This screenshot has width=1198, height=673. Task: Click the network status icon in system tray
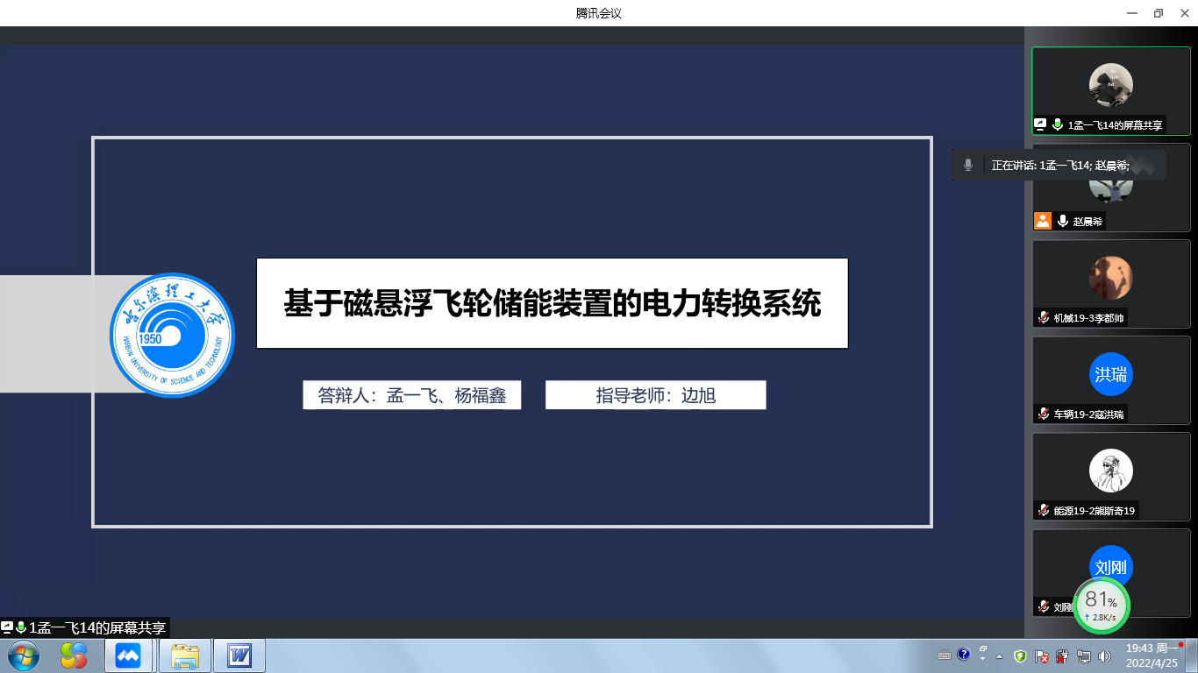(1083, 655)
